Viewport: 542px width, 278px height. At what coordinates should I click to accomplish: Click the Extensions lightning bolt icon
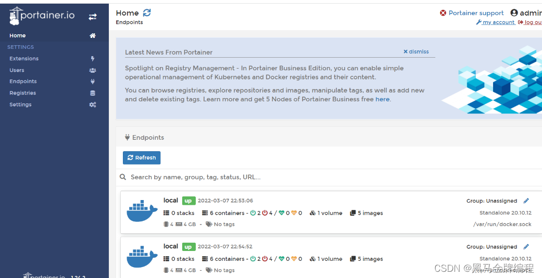point(93,59)
